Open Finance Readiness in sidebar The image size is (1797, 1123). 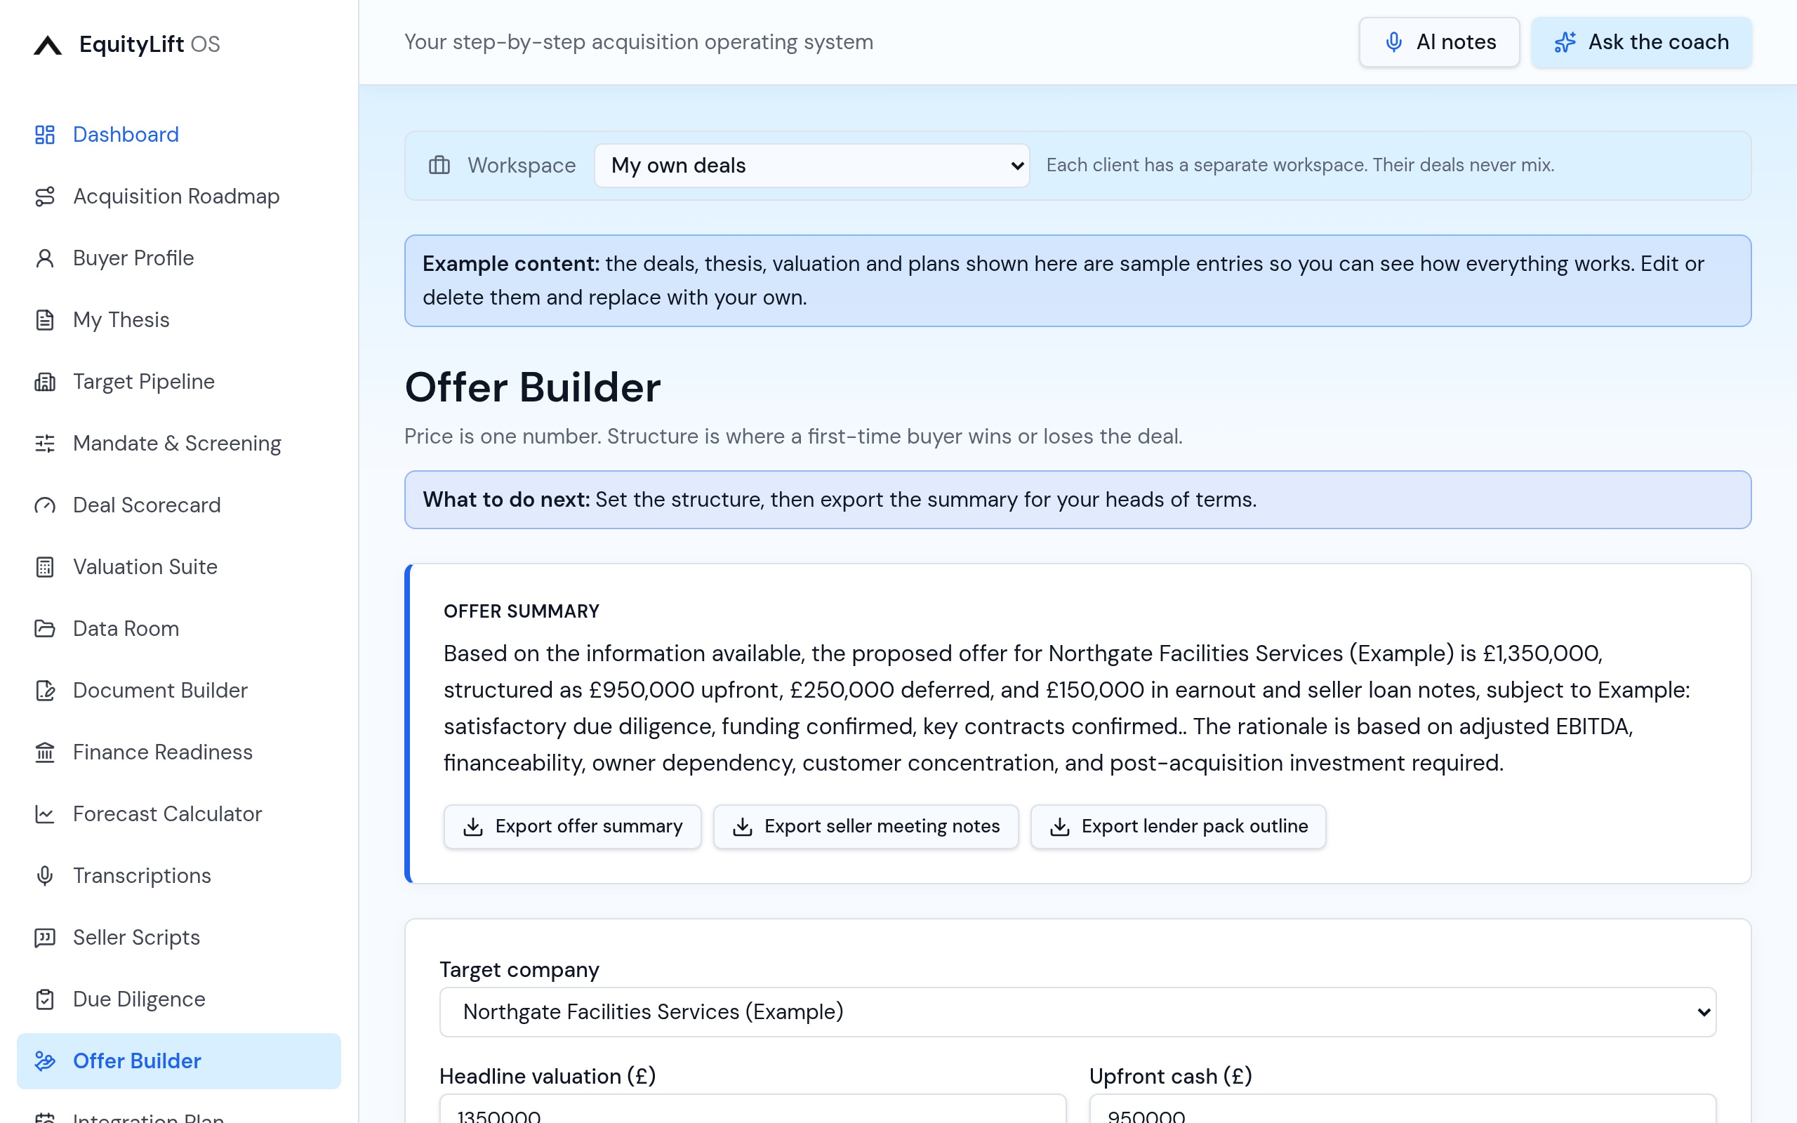[x=178, y=752]
